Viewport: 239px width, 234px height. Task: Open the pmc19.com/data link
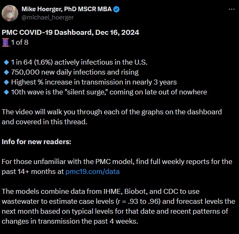pyautogui.click(x=93, y=171)
